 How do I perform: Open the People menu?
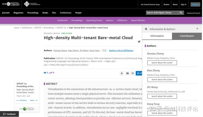coord(78,13)
